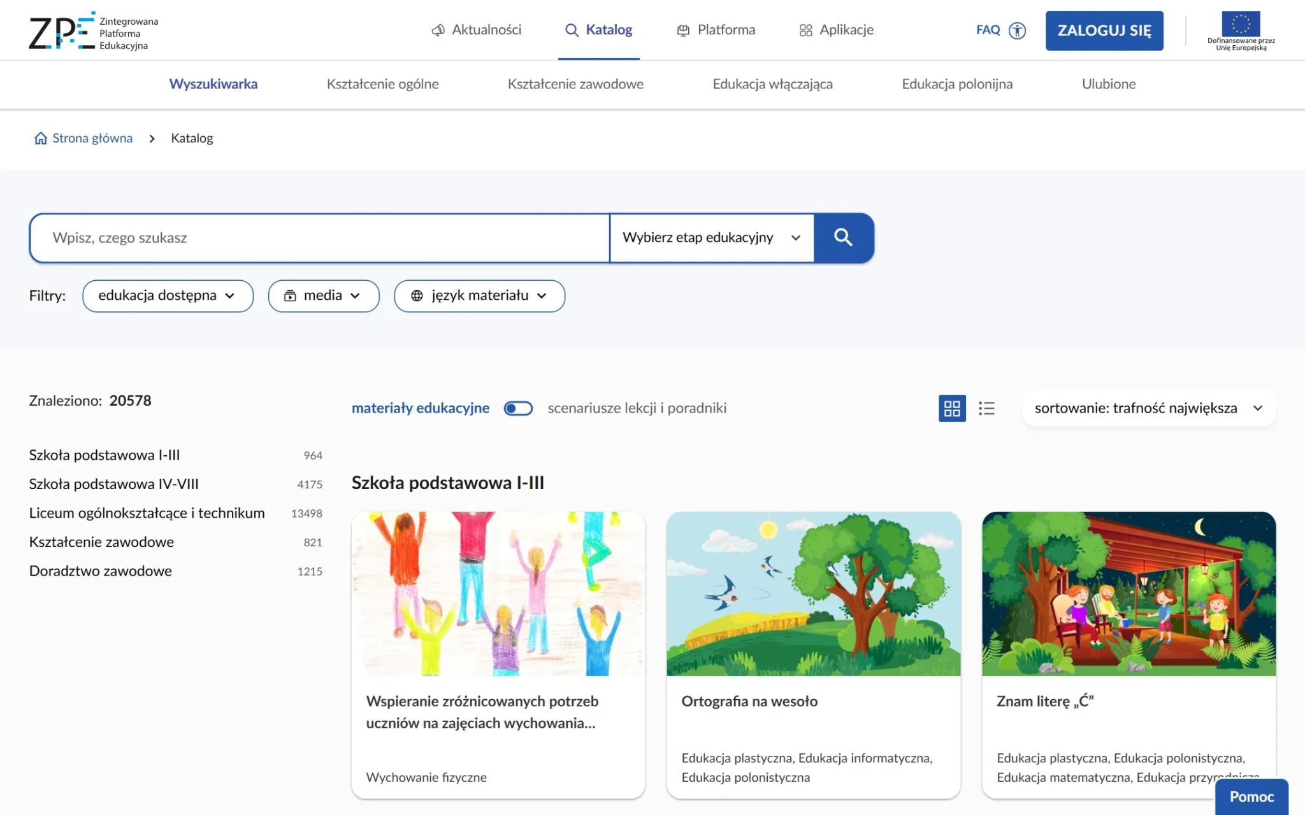
Task: Click the blue search magnifier button
Action: click(844, 237)
